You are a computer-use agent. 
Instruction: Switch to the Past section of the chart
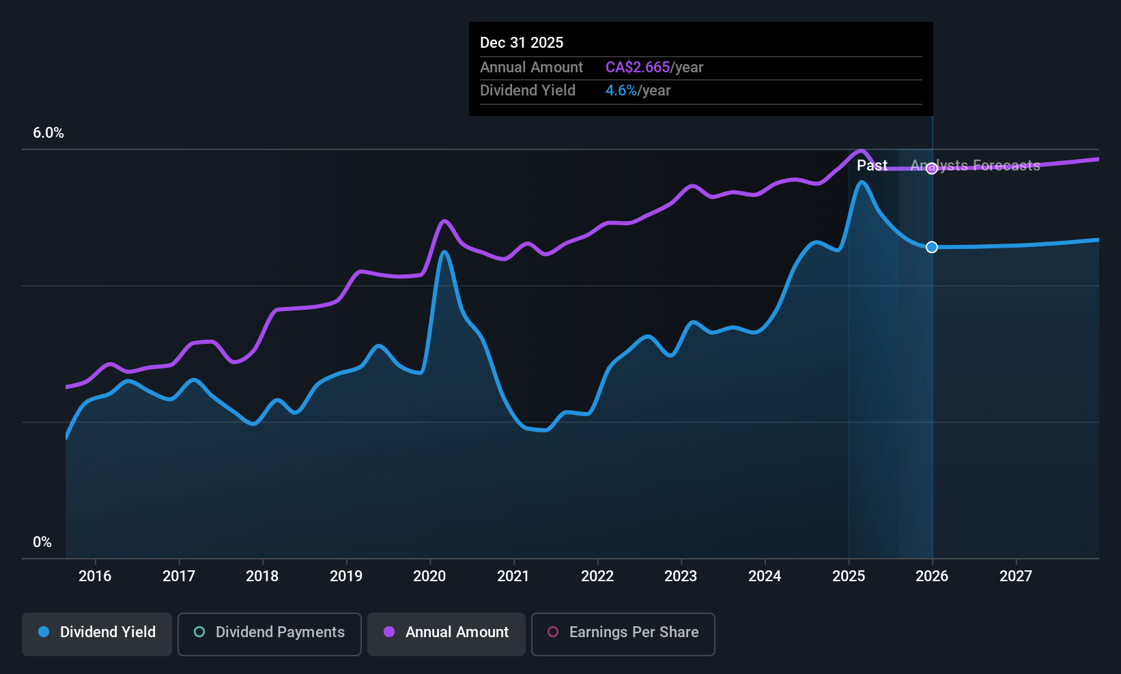click(872, 165)
